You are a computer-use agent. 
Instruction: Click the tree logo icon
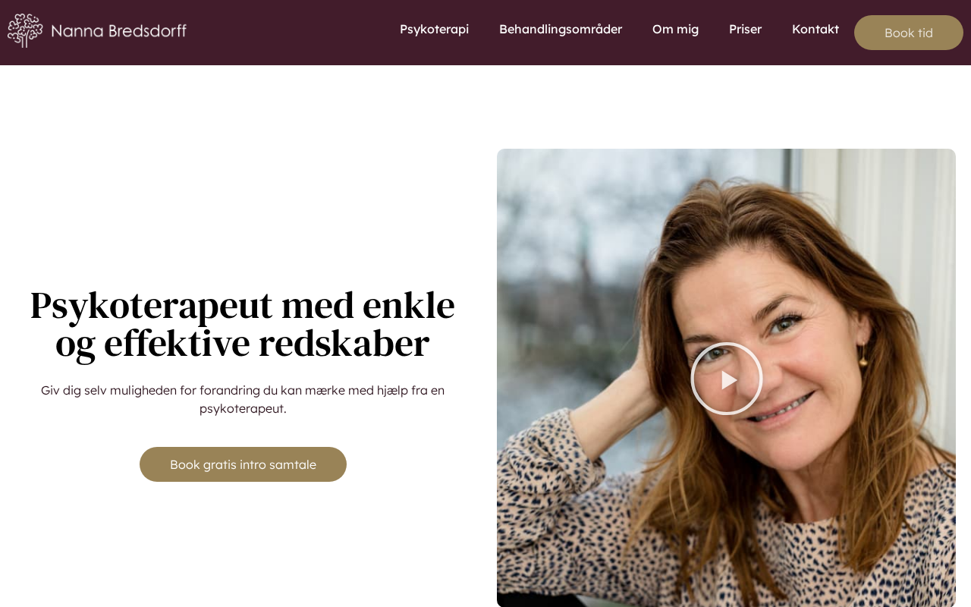25,30
